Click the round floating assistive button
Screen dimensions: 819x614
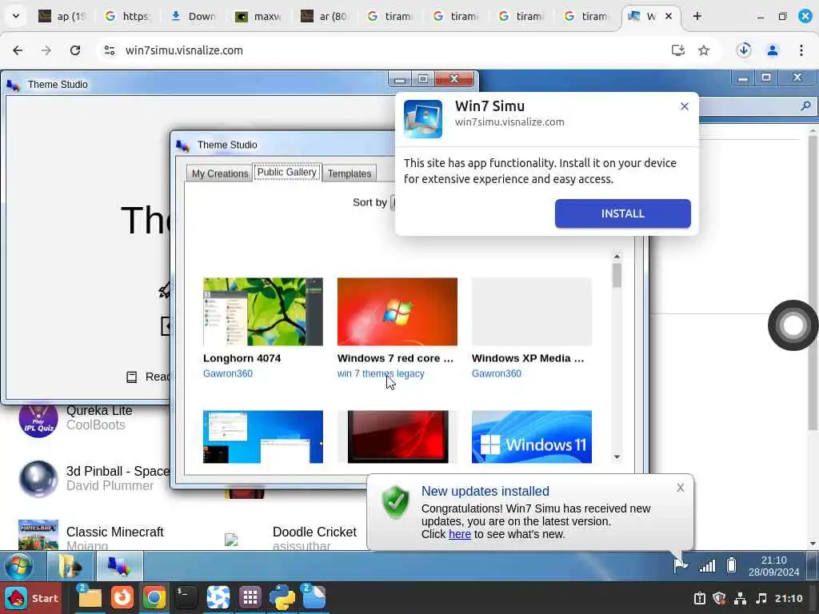point(793,325)
